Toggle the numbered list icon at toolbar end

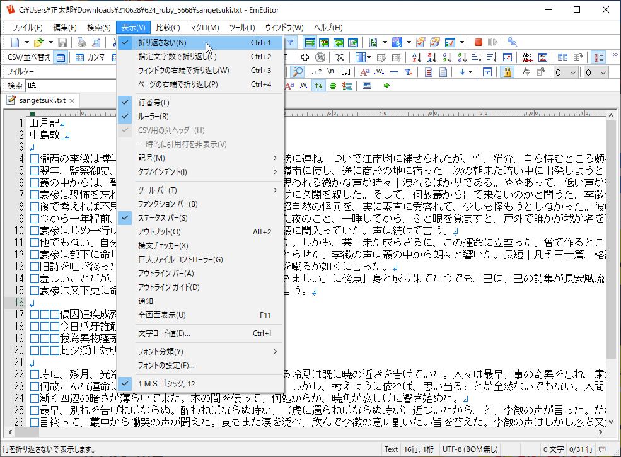(x=598, y=57)
